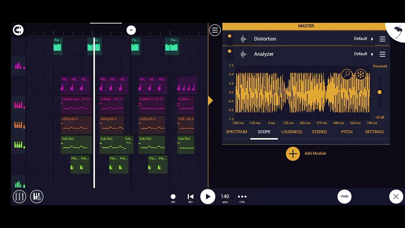Switch to the SCOPE tab
Image resolution: width=405 pixels, height=228 pixels.
pos(264,132)
